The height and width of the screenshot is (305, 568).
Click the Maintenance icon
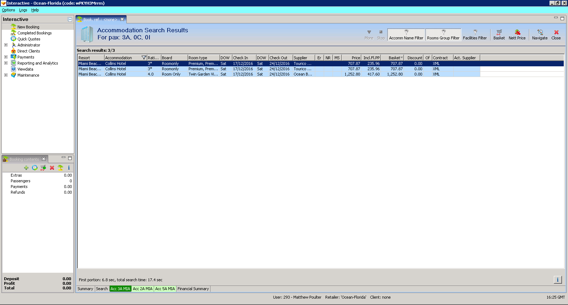point(13,75)
